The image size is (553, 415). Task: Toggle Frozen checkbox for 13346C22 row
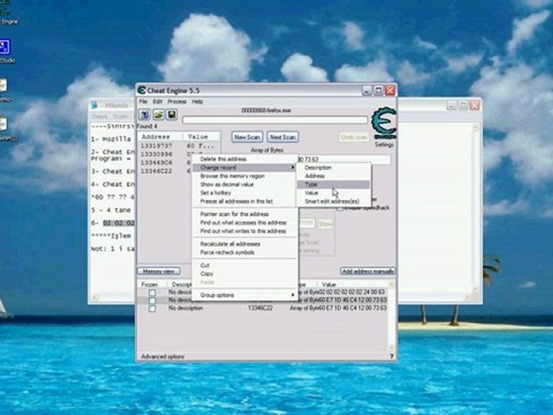pos(152,309)
